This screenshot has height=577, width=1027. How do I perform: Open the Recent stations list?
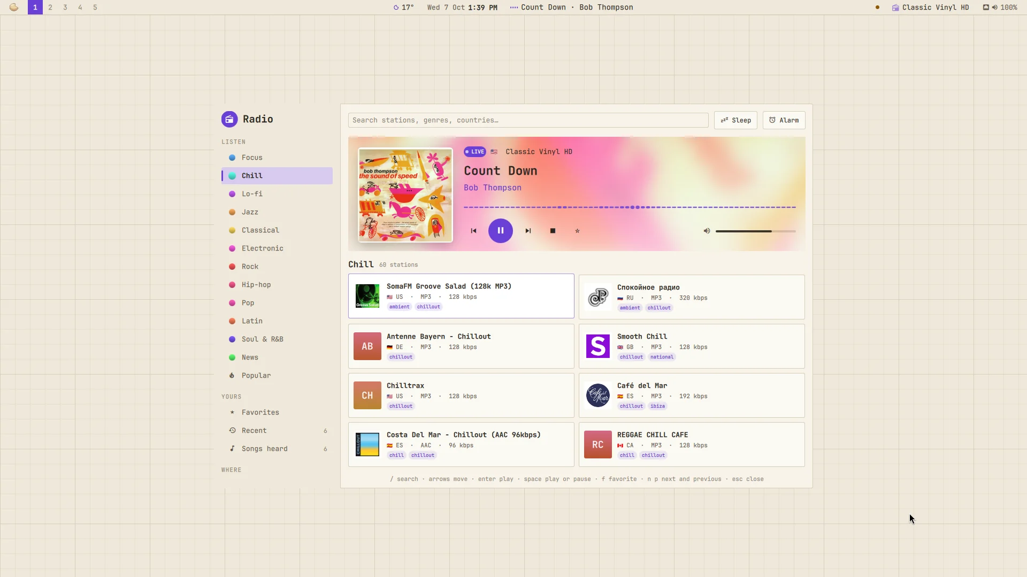277,431
